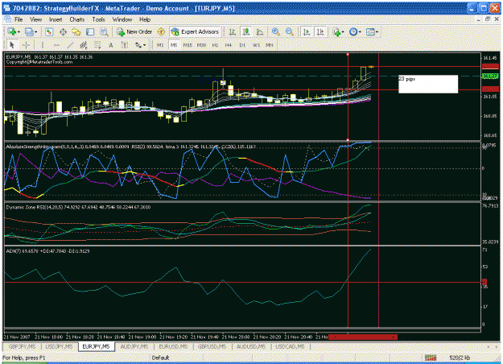Select the equidistant channel tool

coord(84,45)
